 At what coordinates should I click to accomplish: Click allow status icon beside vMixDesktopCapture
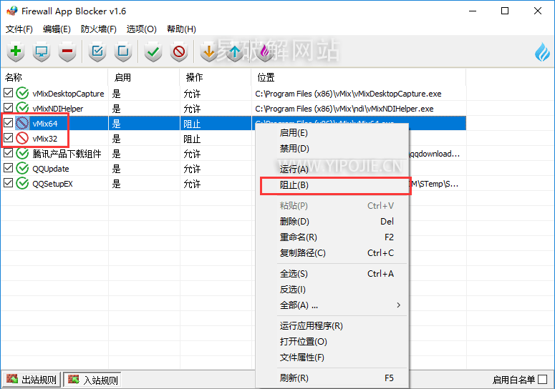click(22, 93)
